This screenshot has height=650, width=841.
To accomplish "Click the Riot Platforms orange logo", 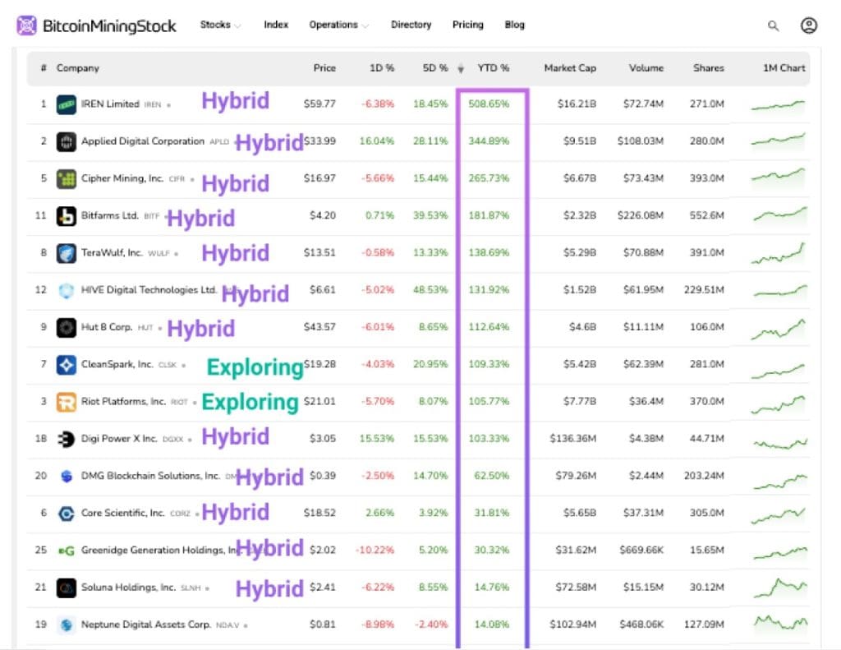I will (x=67, y=402).
